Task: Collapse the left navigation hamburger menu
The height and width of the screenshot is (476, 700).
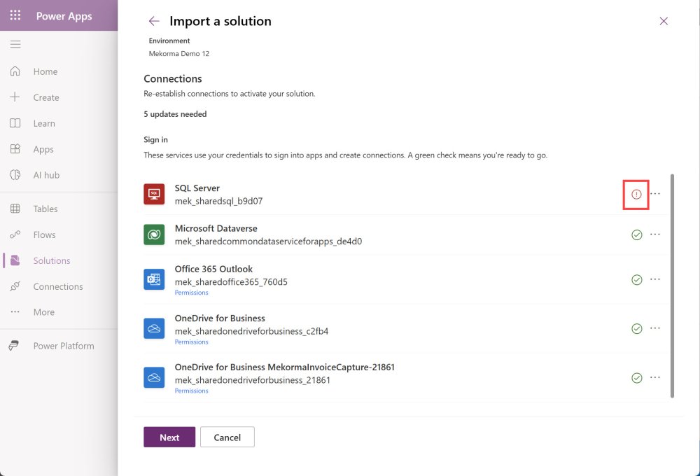Action: (15, 44)
